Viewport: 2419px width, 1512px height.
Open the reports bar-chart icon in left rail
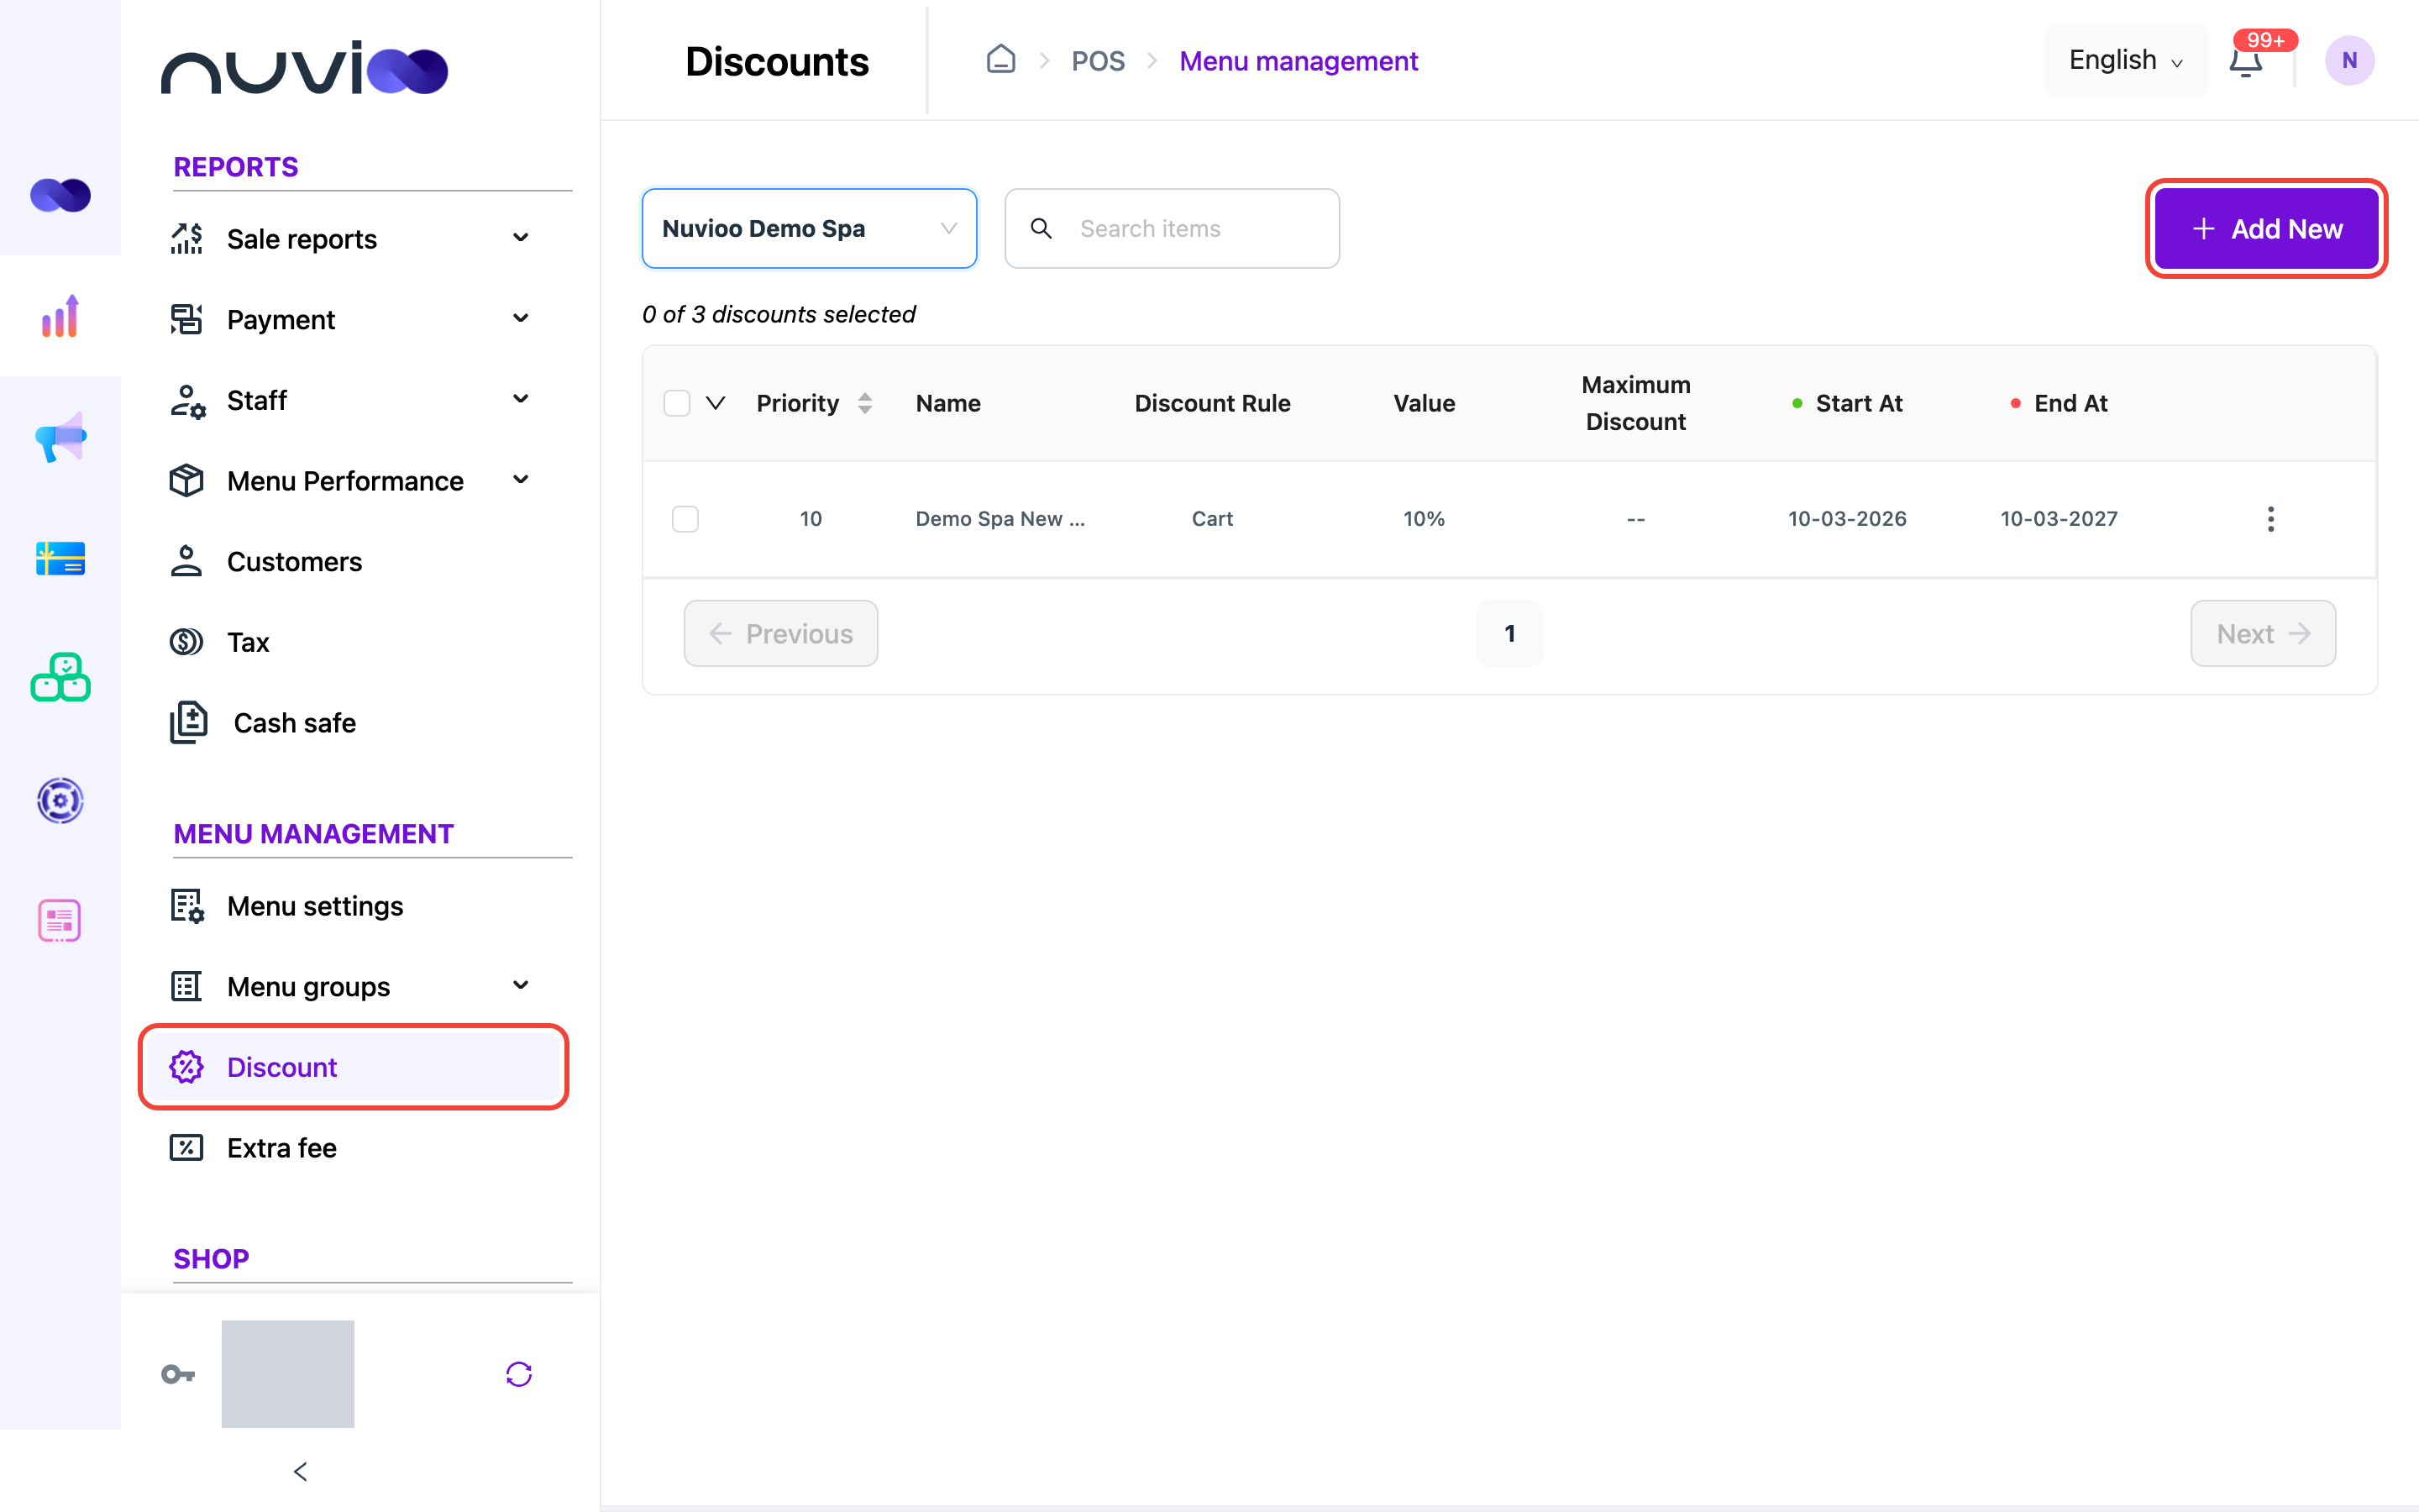tap(60, 316)
